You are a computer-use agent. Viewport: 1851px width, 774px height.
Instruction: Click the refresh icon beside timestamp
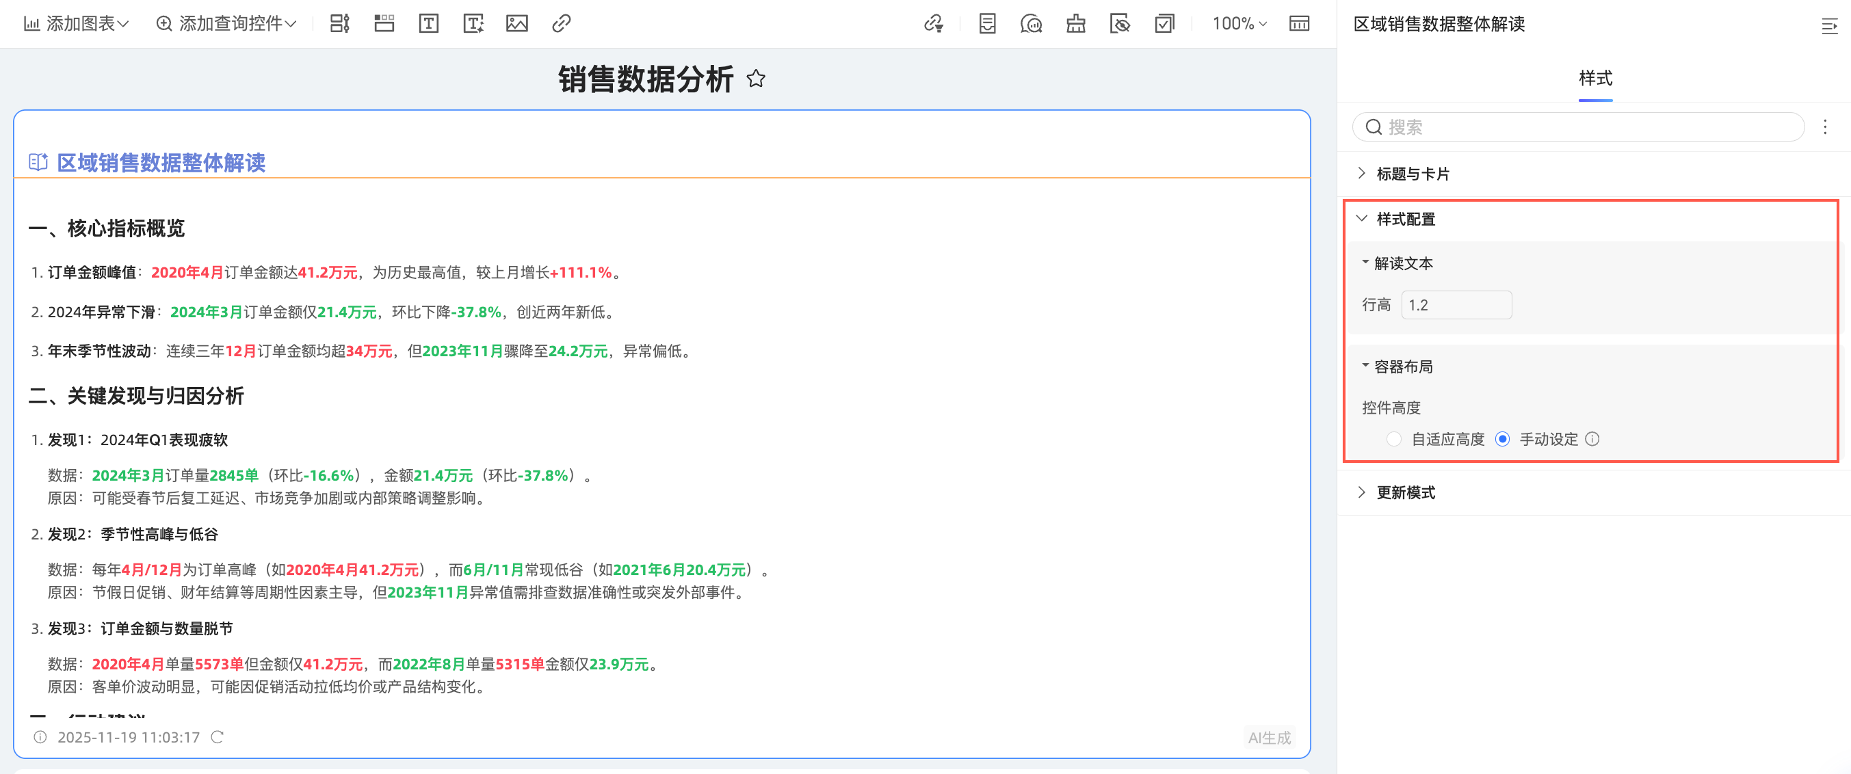[217, 736]
